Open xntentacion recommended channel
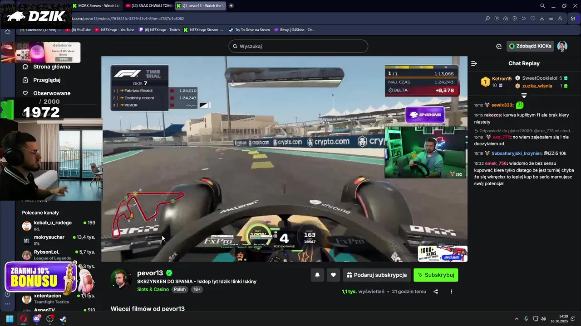The height and width of the screenshot is (326, 581). 59,298
